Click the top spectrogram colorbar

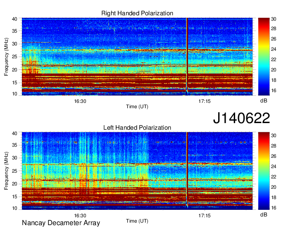pyautogui.click(x=264, y=57)
